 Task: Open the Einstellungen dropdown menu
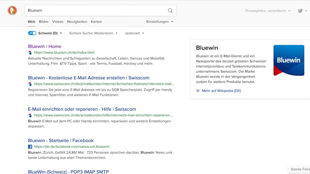[160, 21]
